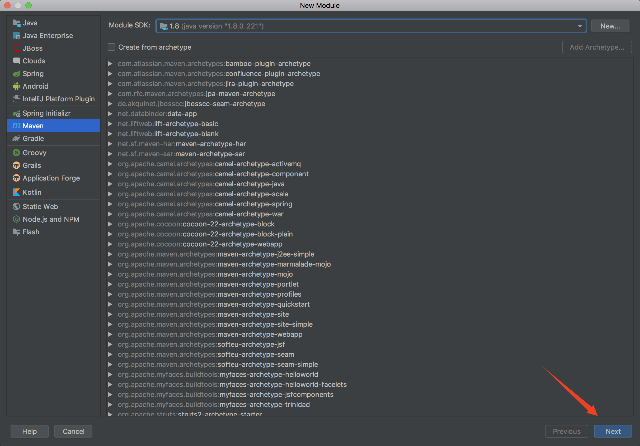640x446 pixels.
Task: Click the Groovy icon in sidebar
Action: [16, 153]
